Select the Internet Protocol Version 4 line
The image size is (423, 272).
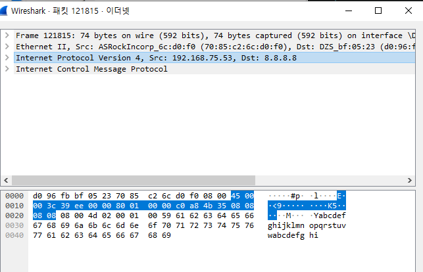(x=214, y=58)
